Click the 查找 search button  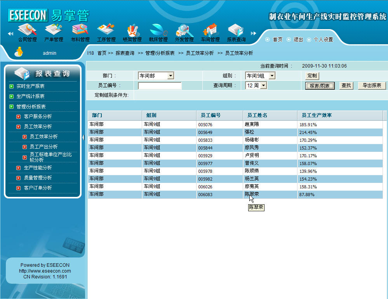[346, 86]
